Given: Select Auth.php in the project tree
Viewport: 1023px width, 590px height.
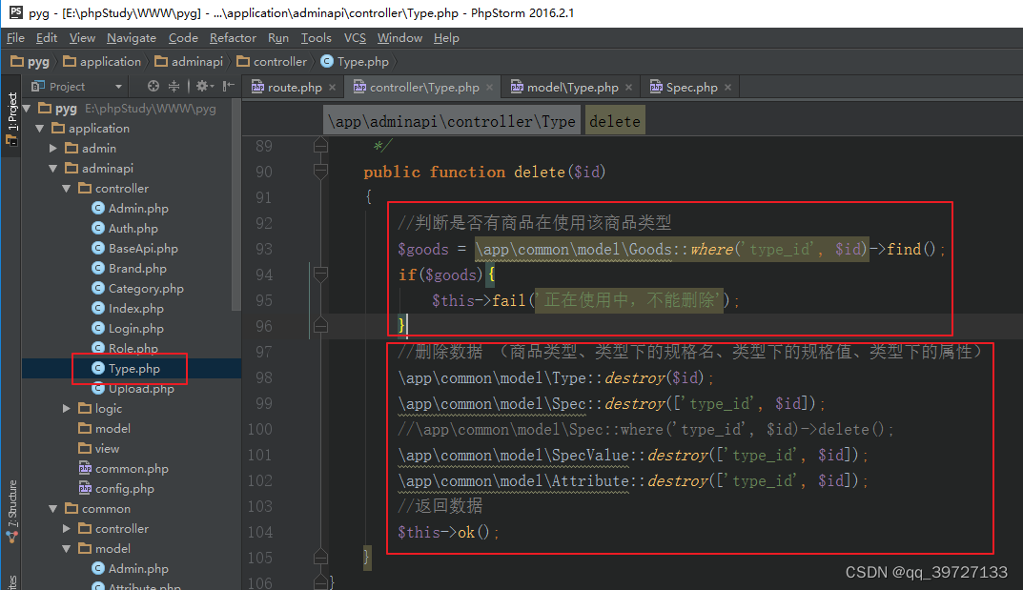Looking at the screenshot, I should click(x=125, y=228).
